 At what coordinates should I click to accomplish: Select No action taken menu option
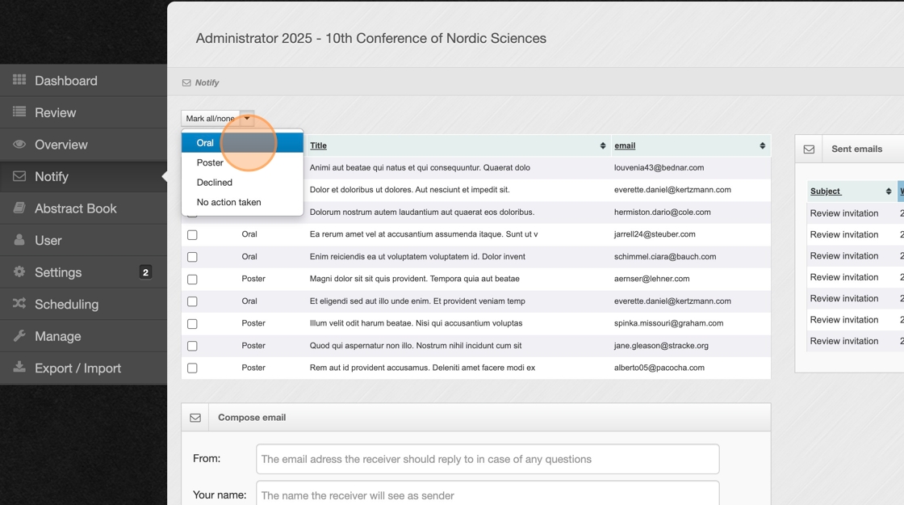point(229,202)
